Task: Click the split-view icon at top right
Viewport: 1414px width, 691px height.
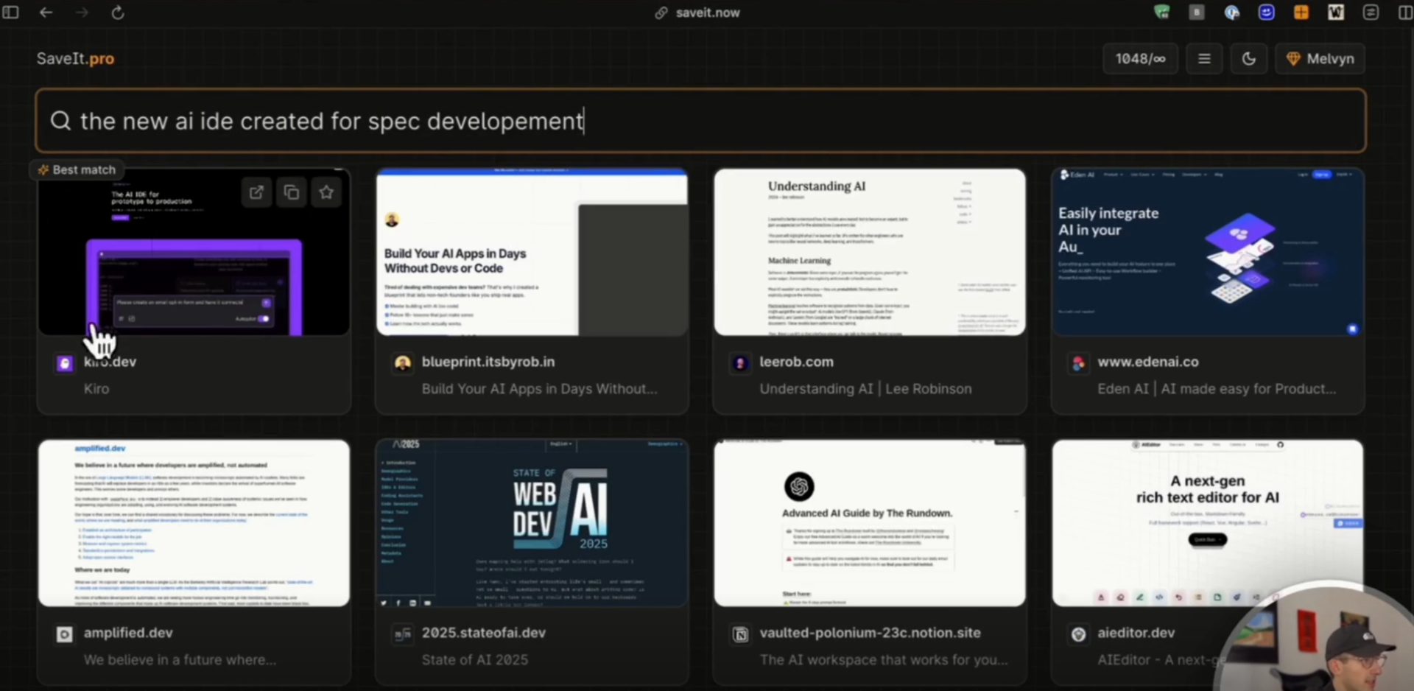Action: (x=1405, y=13)
